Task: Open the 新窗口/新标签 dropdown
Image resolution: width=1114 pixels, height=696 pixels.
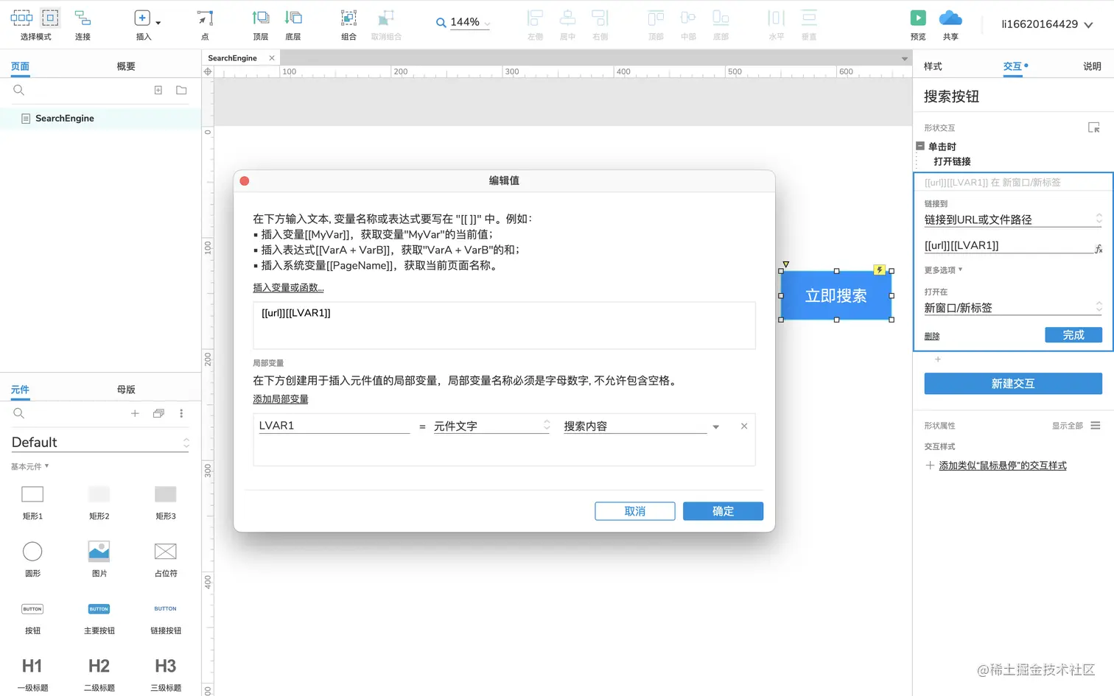Action: click(1013, 308)
